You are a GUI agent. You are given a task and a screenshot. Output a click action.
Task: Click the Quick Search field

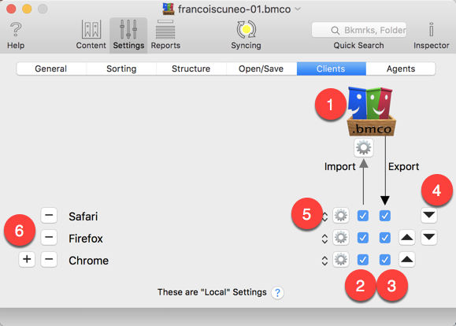coord(359,30)
